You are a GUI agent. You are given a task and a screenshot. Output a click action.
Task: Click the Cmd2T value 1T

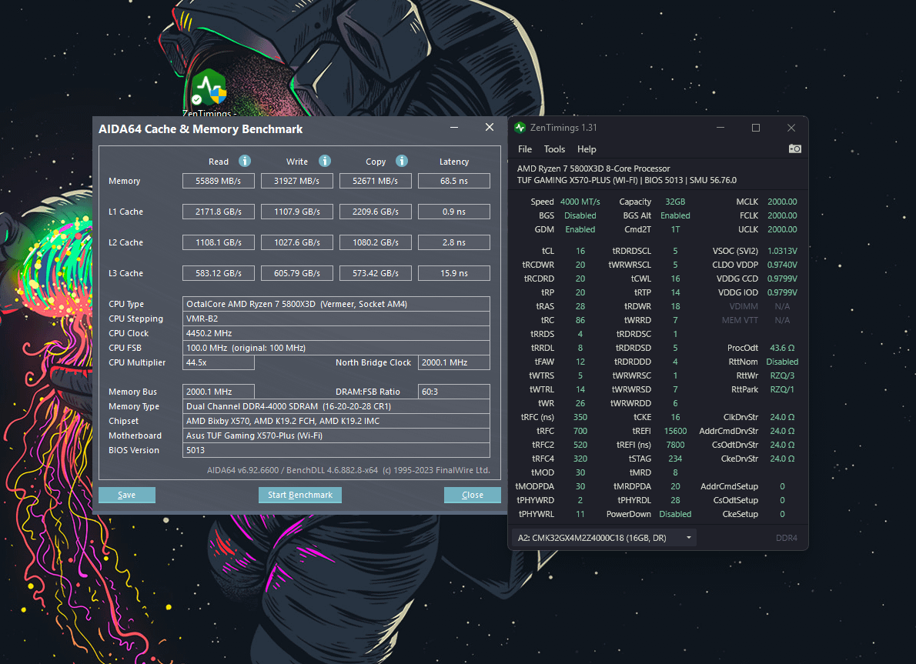[x=675, y=229]
